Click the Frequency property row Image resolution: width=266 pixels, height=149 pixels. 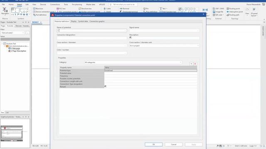click(x=128, y=76)
